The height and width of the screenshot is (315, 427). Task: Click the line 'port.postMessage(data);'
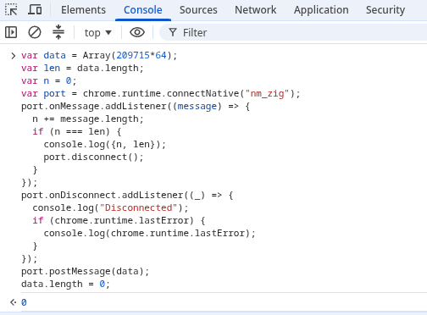(x=85, y=271)
